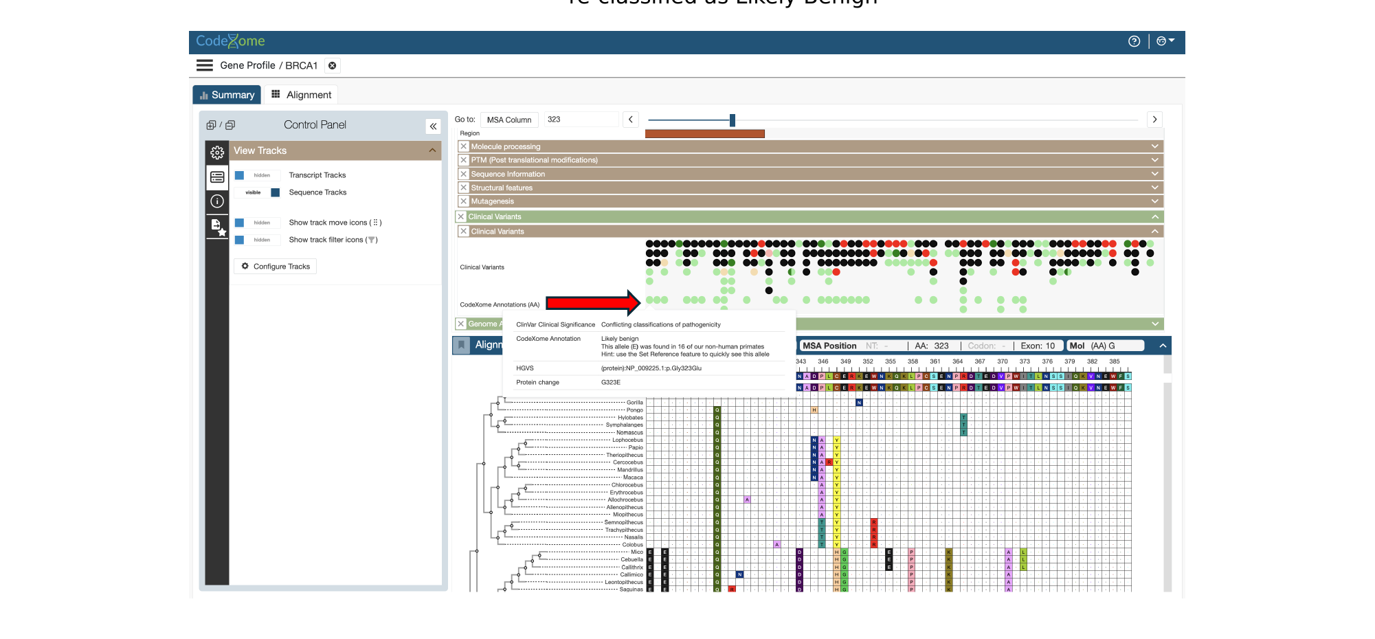
Task: Open the MSA Column go-to dropdown
Action: click(x=509, y=120)
